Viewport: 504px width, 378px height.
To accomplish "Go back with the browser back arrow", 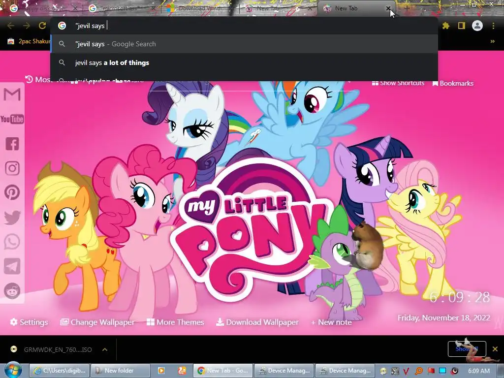I will pyautogui.click(x=11, y=26).
